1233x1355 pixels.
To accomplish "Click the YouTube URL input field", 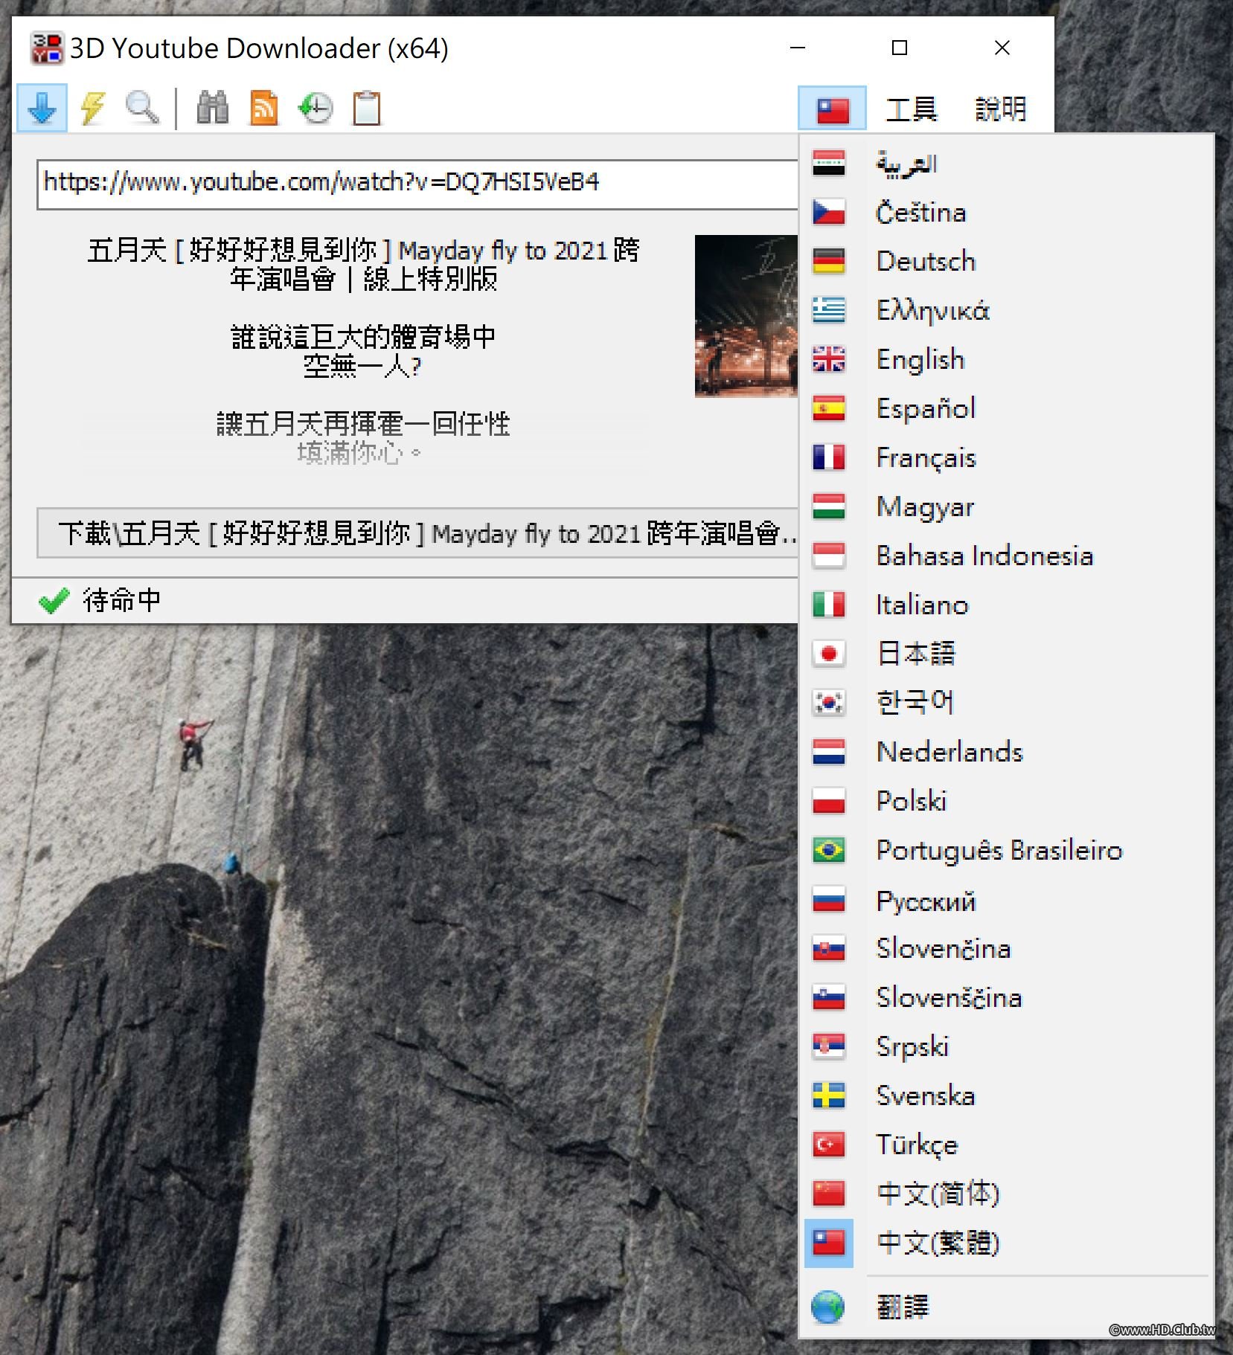I will 417,184.
